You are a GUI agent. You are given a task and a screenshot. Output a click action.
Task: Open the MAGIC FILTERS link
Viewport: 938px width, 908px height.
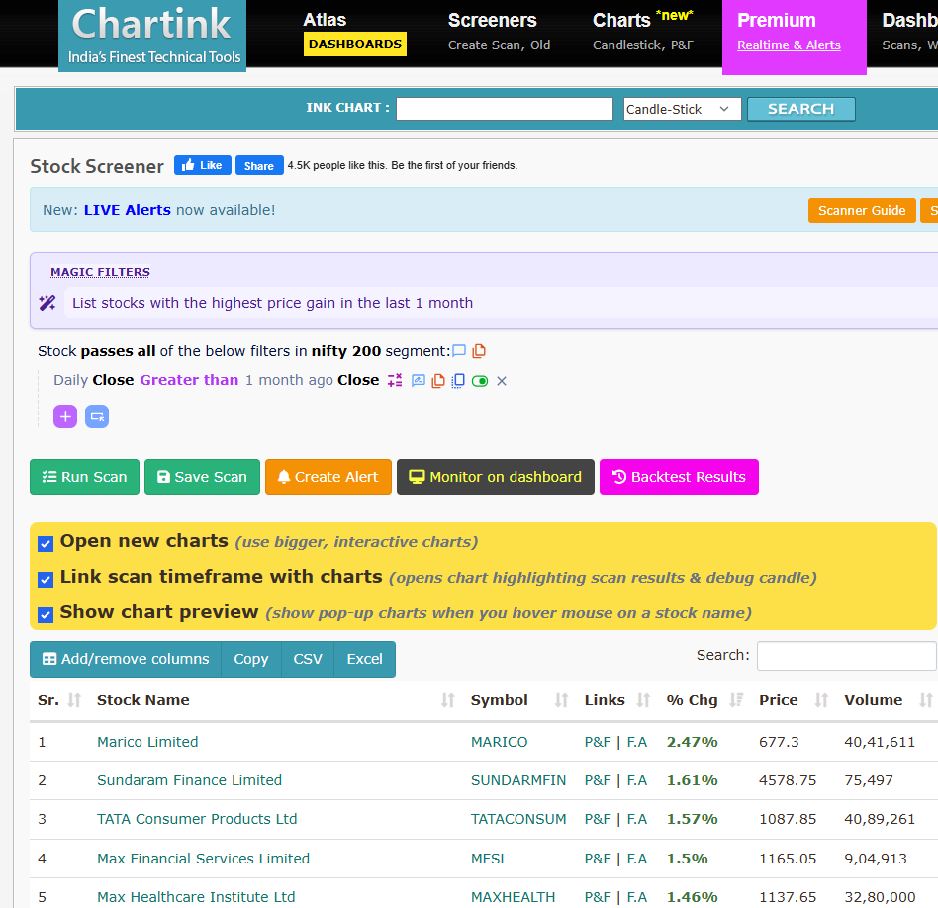pos(100,272)
